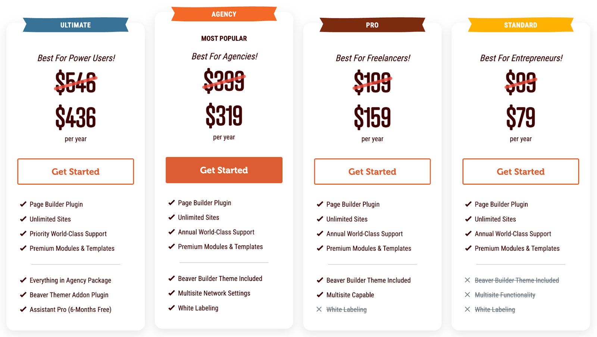Viewport: 597px width, 337px height.
Task: Click the checkmark beside Ultimate's Page Builder Plugin
Action: point(22,204)
